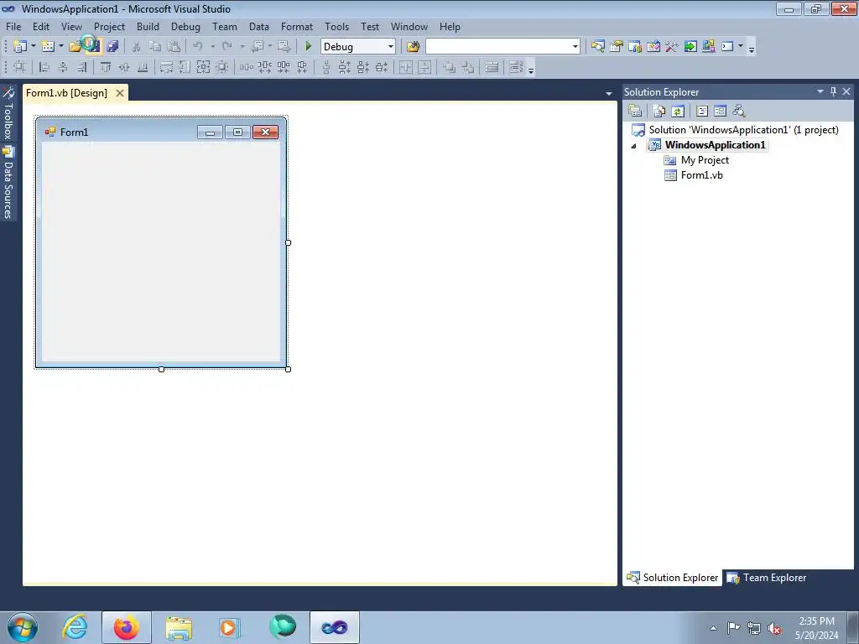The image size is (859, 644).
Task: Open the Tools menu
Action: click(x=336, y=26)
